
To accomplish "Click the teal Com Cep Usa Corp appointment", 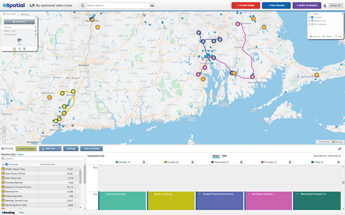I will pos(122,201).
